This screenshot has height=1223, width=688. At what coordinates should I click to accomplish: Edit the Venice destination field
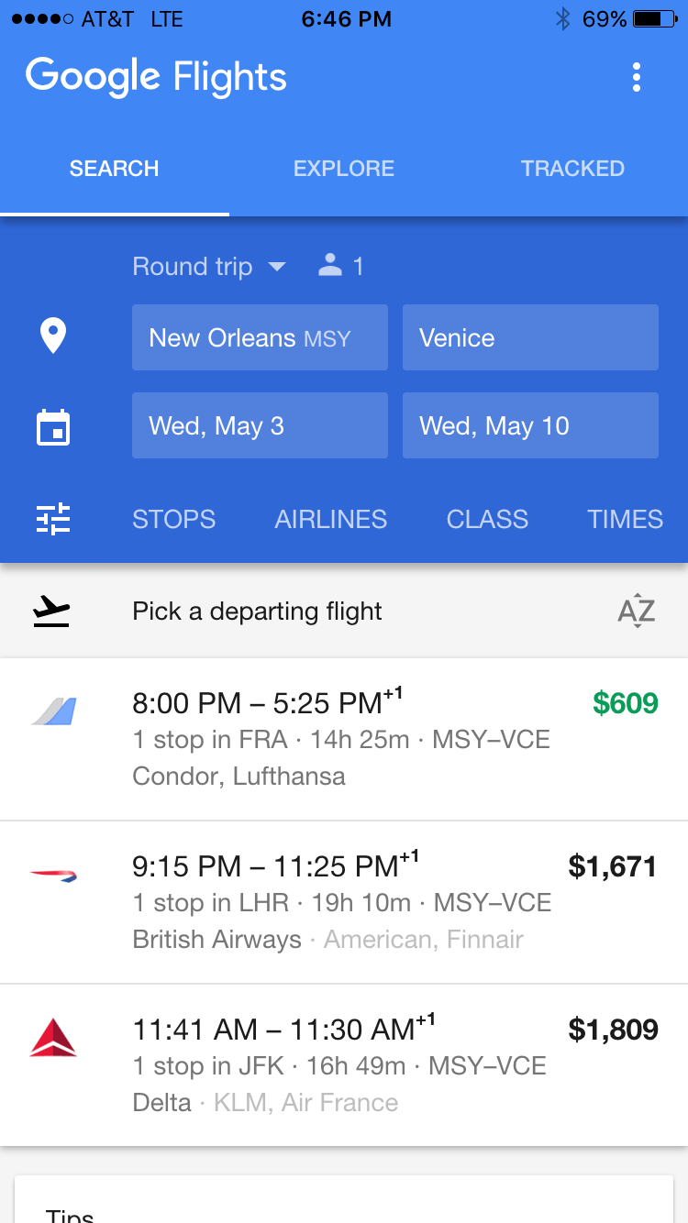click(530, 337)
